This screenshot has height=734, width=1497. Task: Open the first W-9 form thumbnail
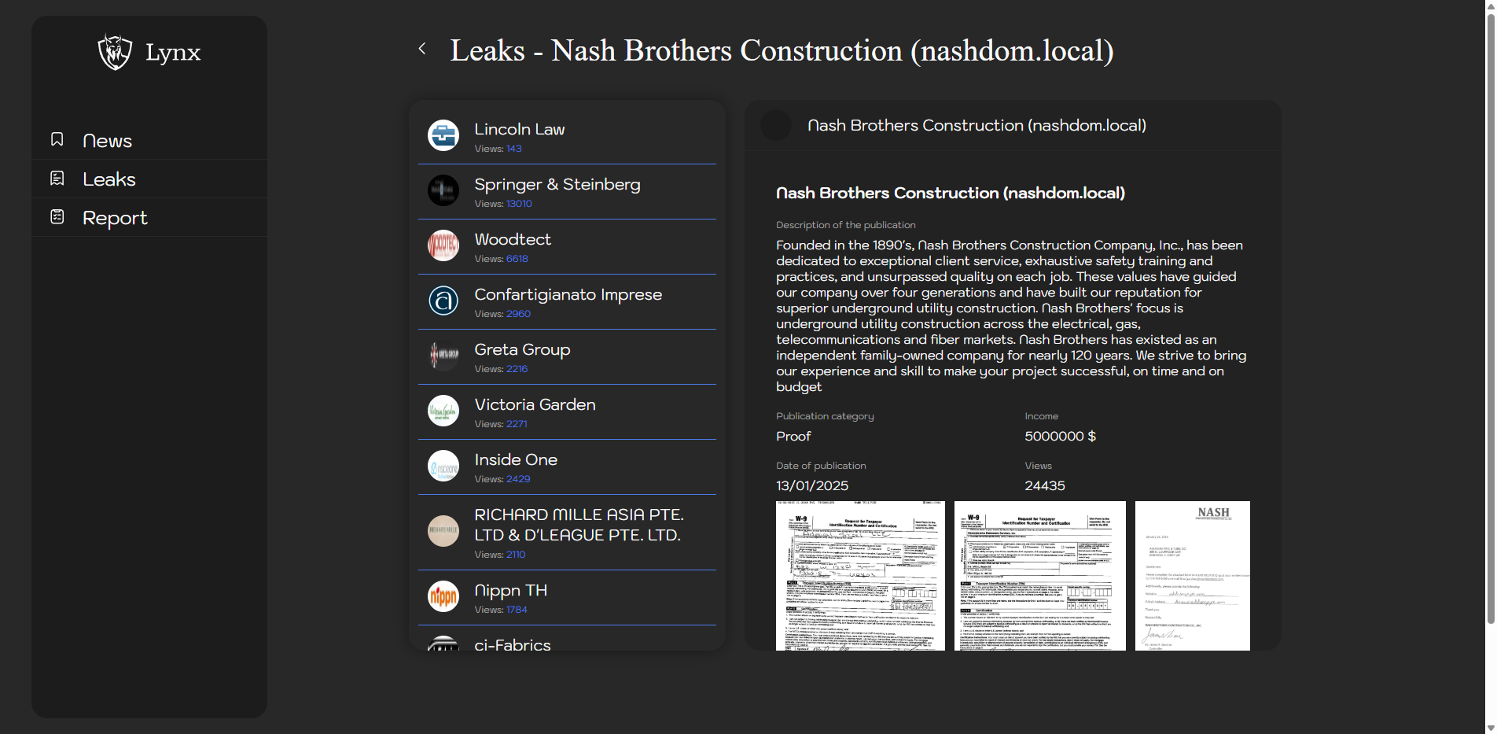[x=860, y=575]
